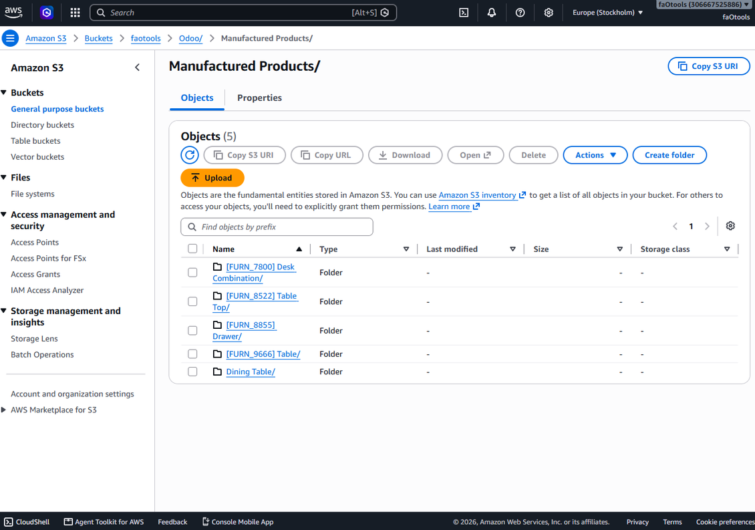This screenshot has width=755, height=530.
Task: Open the faOtools account menu
Action: click(704, 5)
